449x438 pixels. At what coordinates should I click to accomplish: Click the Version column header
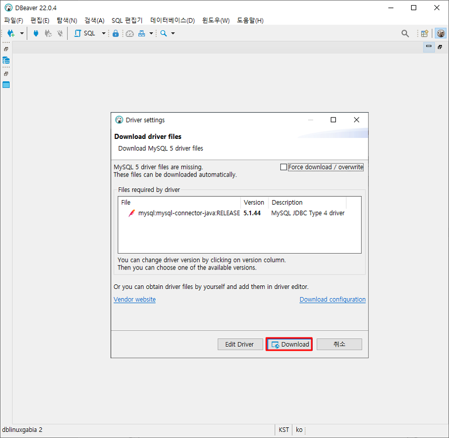(254, 203)
